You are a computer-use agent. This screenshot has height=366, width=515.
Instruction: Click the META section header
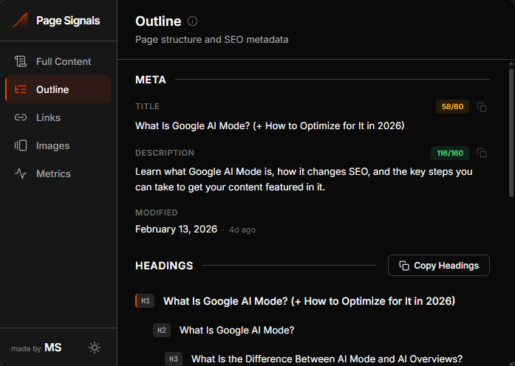pyautogui.click(x=151, y=80)
